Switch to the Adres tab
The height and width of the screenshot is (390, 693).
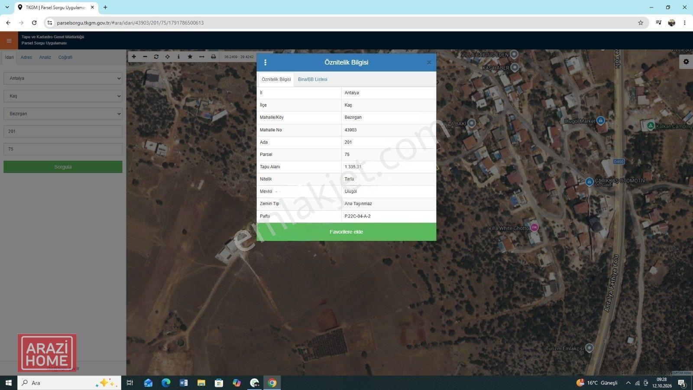[x=26, y=57]
